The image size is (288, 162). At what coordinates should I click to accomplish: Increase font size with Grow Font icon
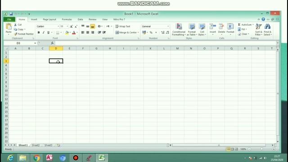[x=71, y=27]
